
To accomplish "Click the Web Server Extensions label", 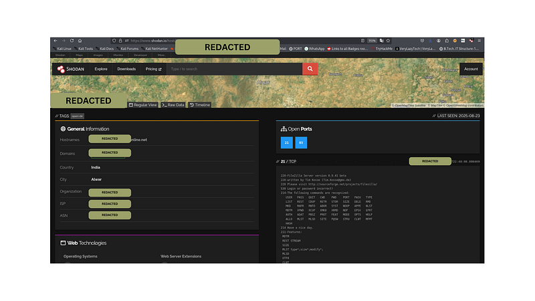I will (181, 256).
